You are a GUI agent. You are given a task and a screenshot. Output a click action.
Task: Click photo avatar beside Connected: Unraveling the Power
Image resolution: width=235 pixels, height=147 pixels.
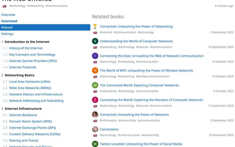pos(95,115)
